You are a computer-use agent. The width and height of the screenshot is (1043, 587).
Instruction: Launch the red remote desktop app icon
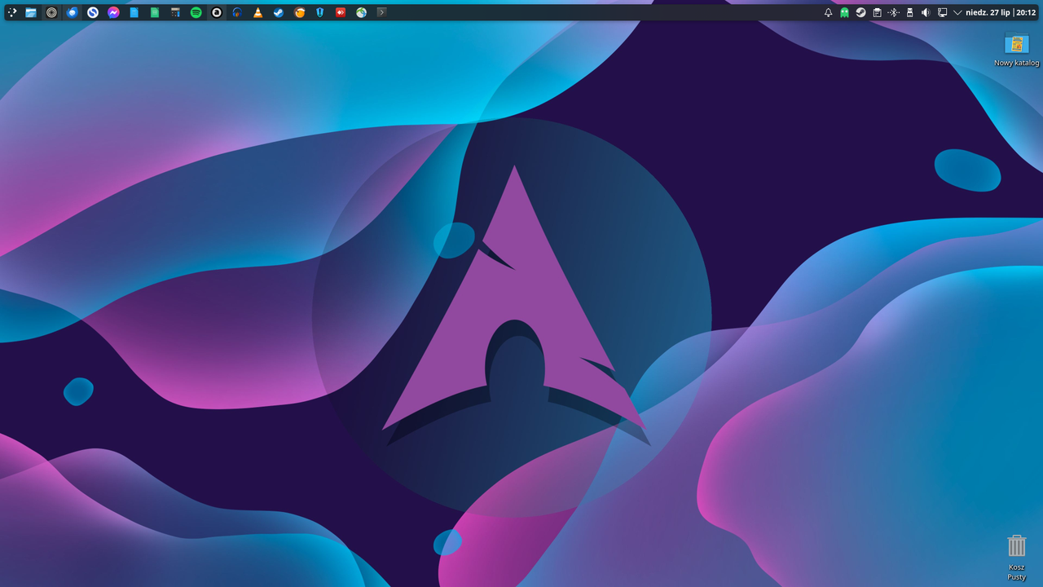(x=341, y=12)
